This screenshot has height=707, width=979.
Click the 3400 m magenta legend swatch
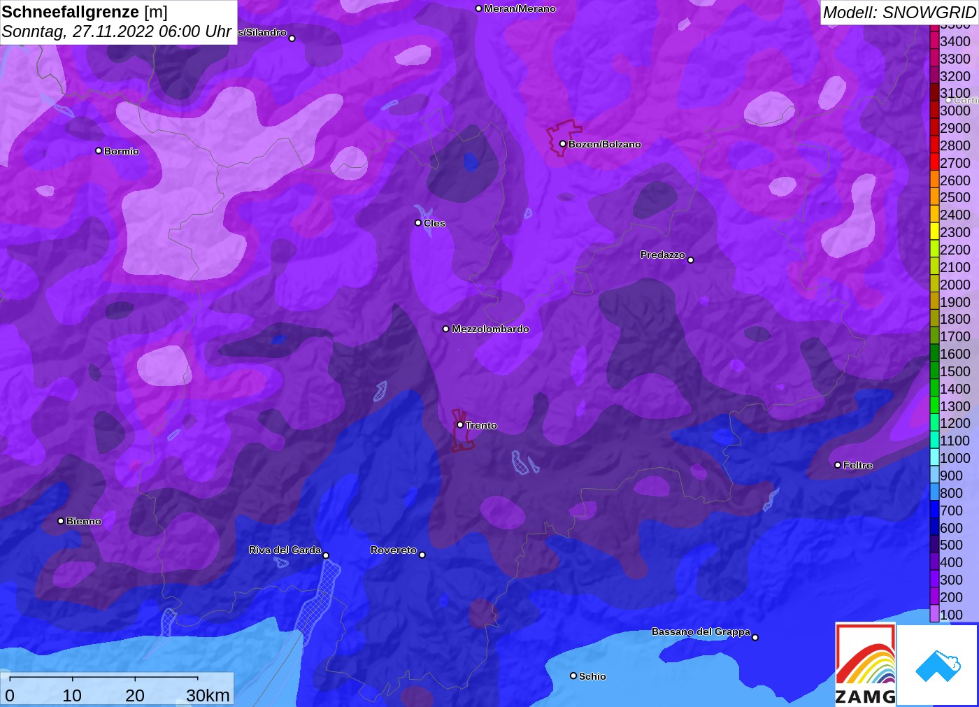click(934, 41)
